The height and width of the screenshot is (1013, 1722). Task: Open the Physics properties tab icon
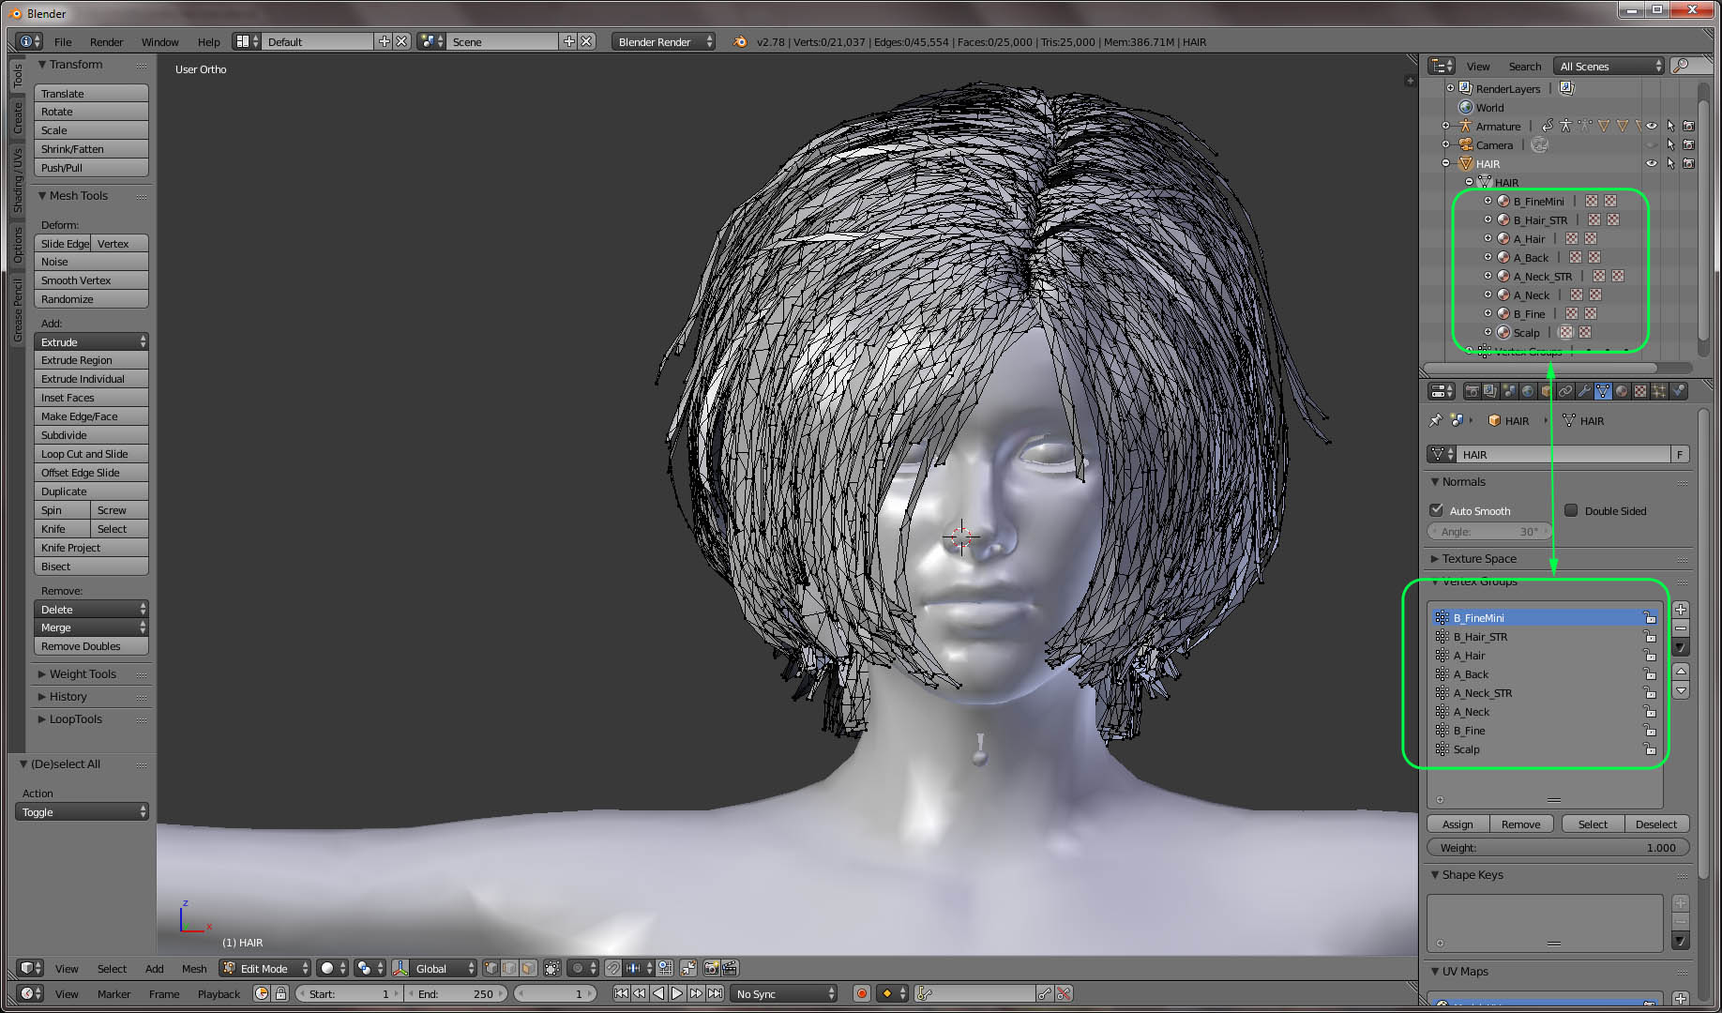1678,391
